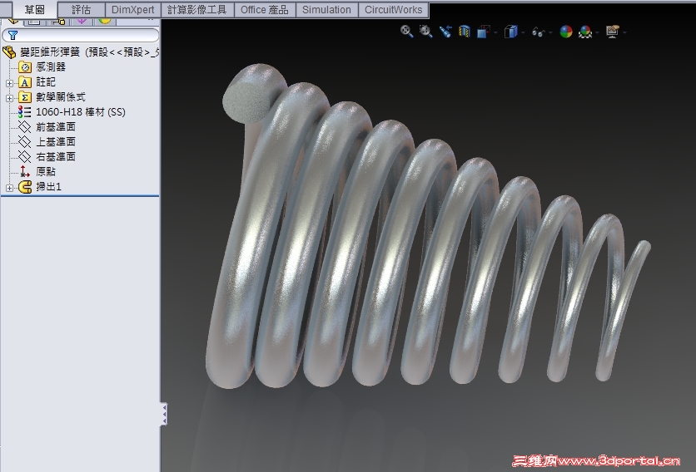
Task: Click the 註記 annotation A icon
Action: point(25,82)
